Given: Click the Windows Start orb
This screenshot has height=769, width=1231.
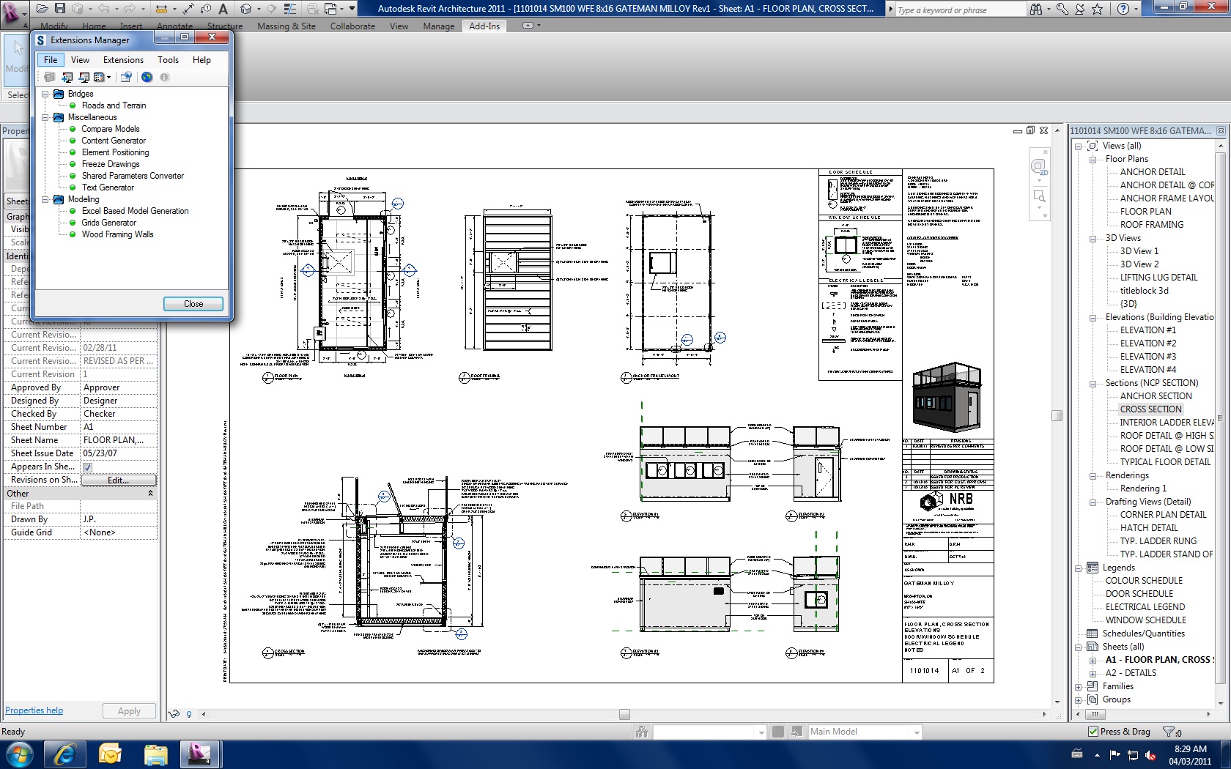Looking at the screenshot, I should coord(19,754).
